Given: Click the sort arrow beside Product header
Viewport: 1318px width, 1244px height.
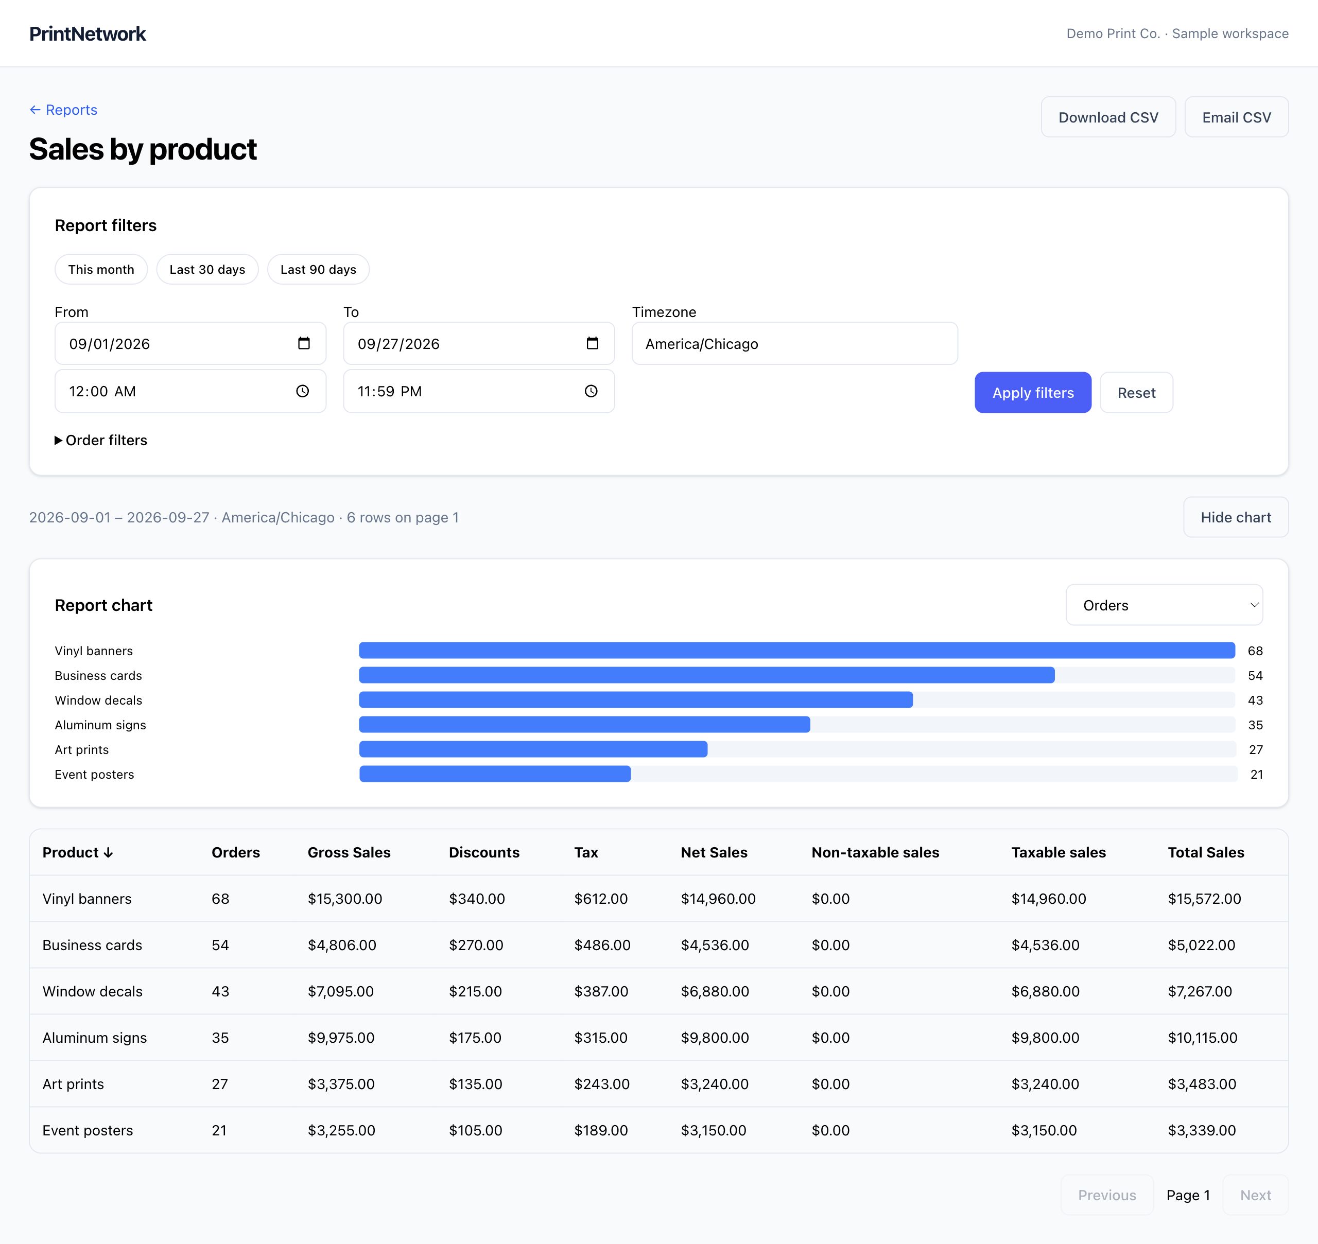Looking at the screenshot, I should coord(108,853).
